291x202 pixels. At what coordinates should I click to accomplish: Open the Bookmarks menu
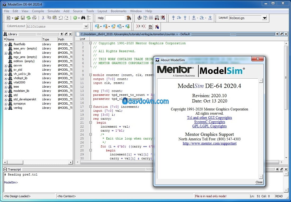pos(119,11)
